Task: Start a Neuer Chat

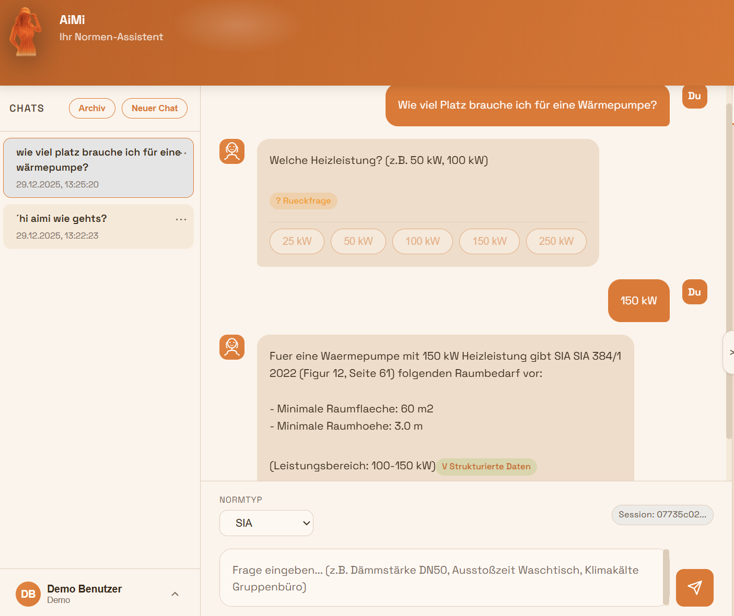Action: [x=155, y=108]
